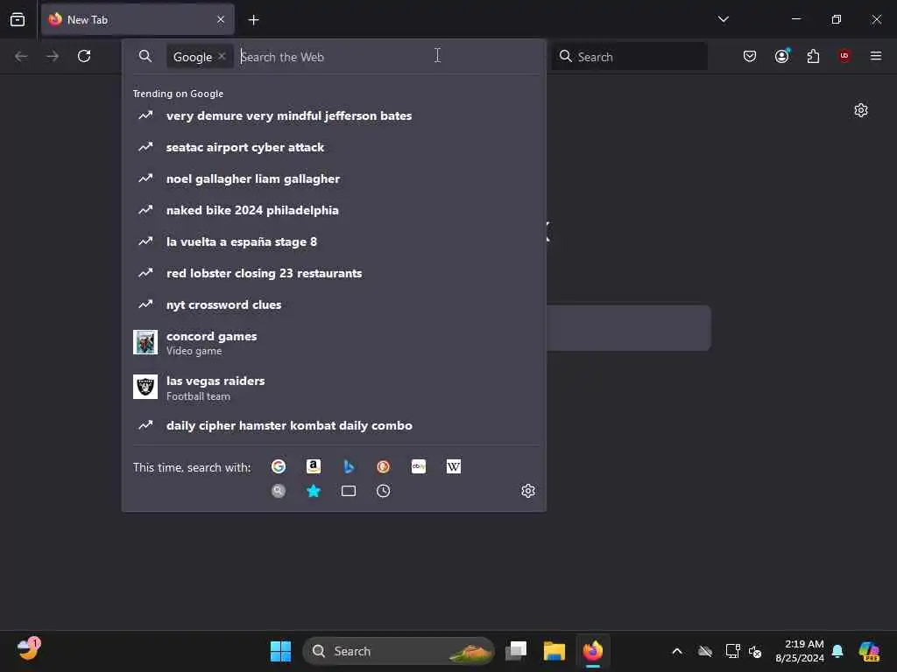Open weather widget on taskbar

pos(28,649)
